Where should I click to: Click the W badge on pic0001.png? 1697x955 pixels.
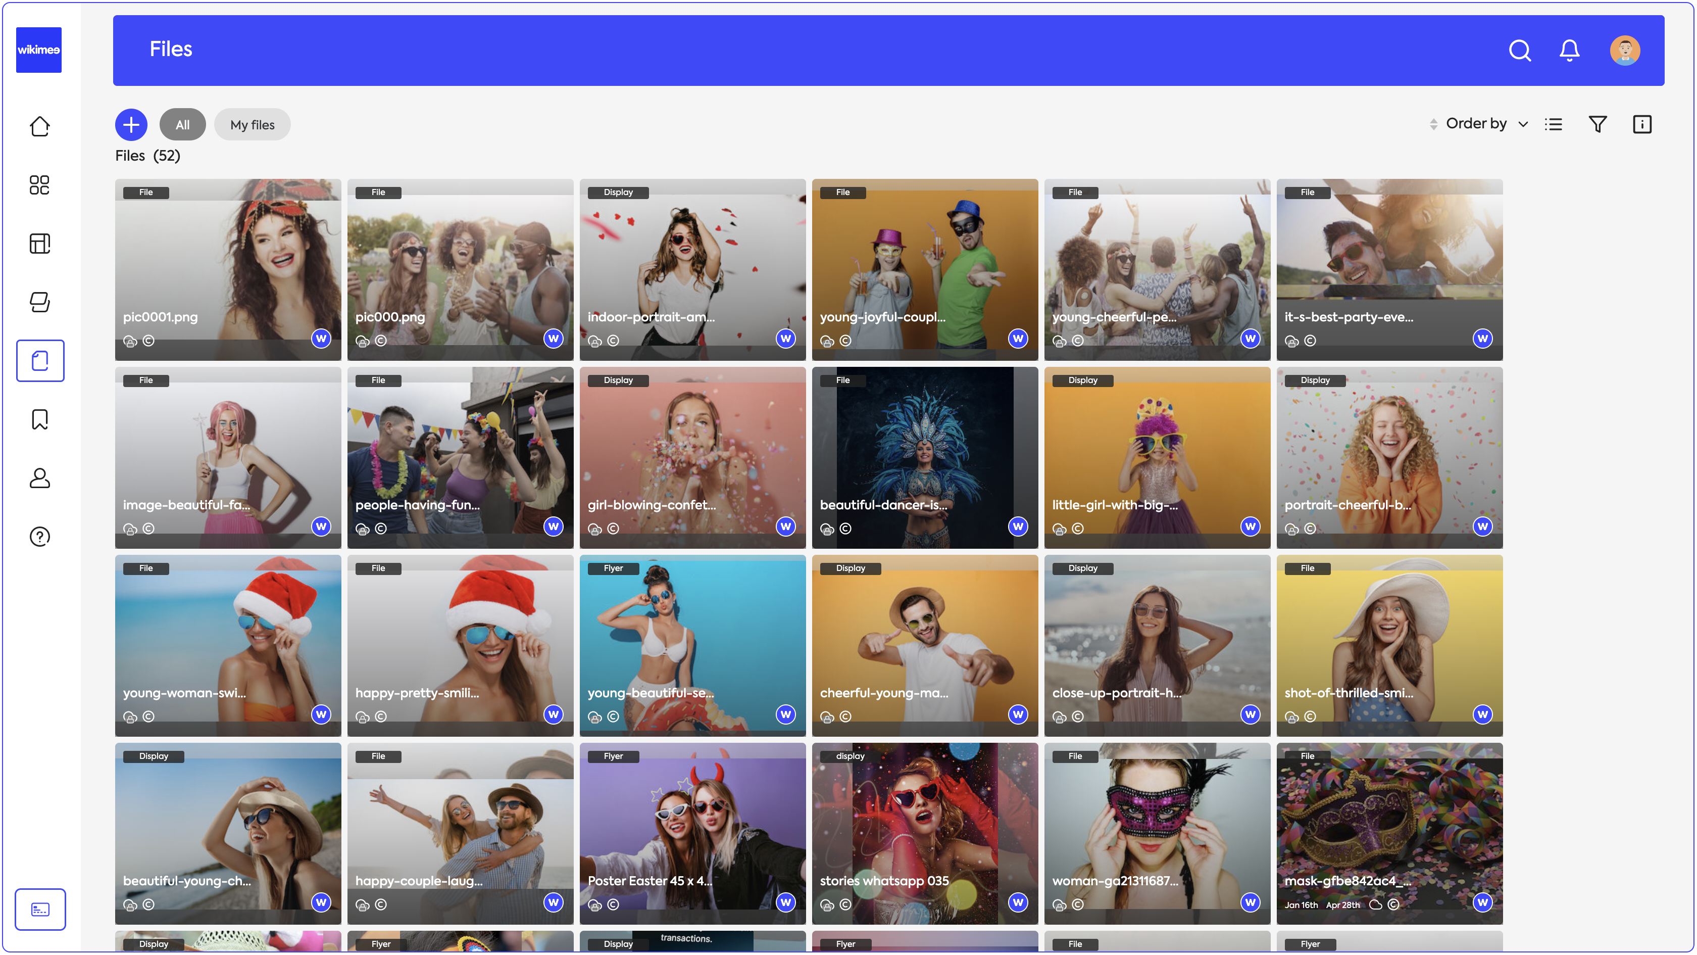click(x=321, y=339)
